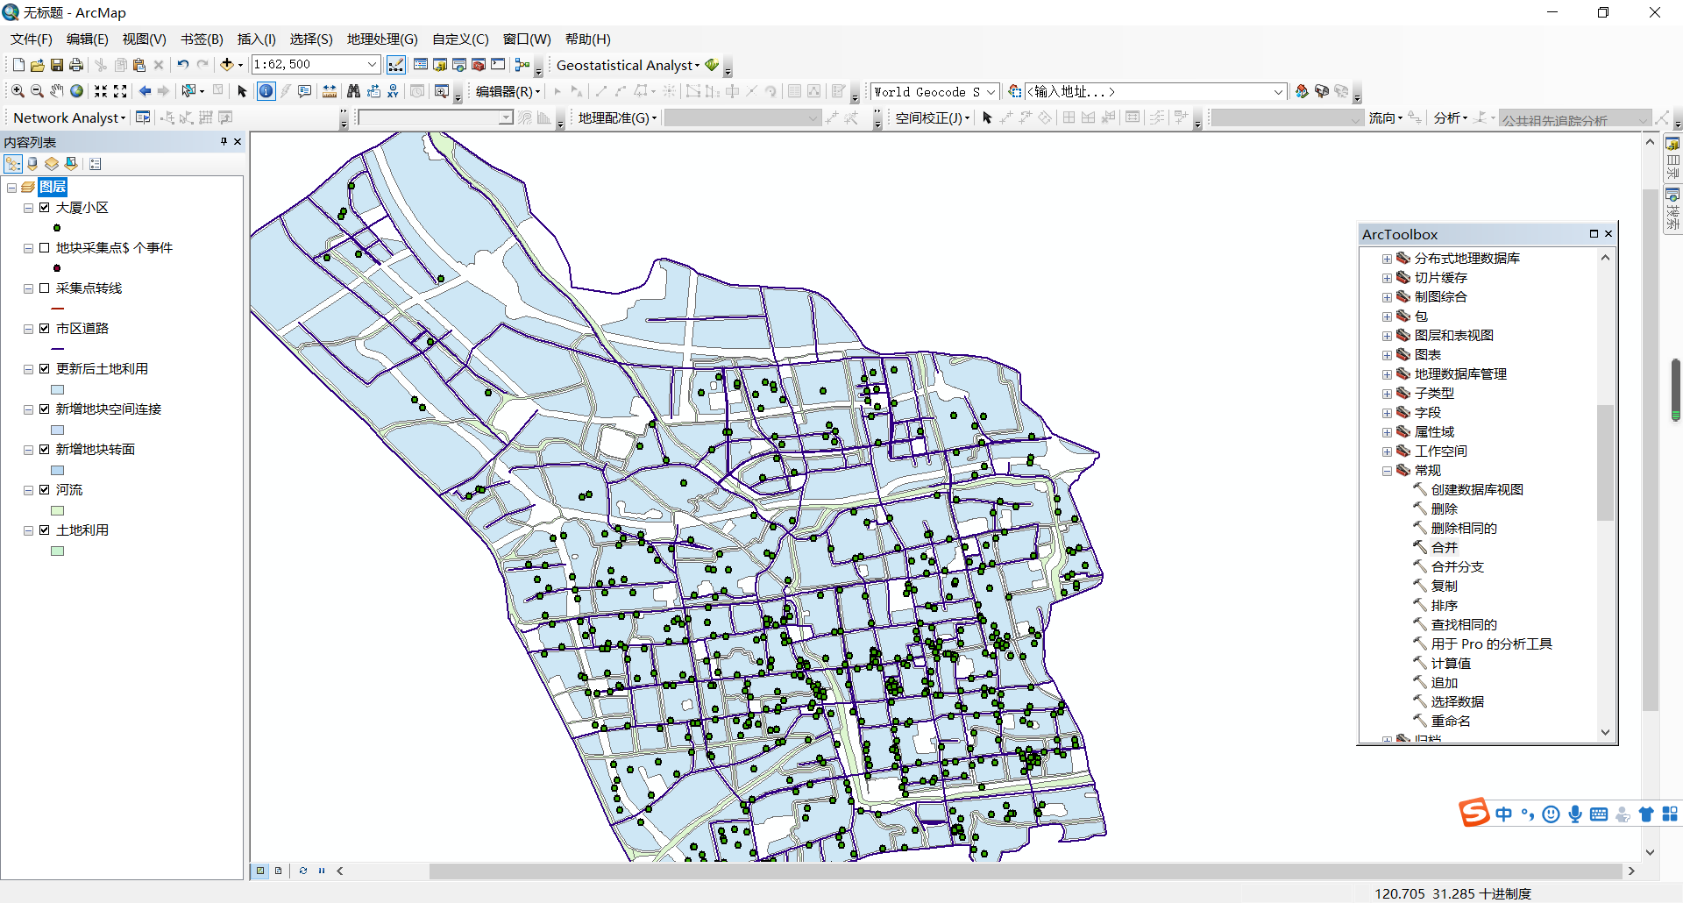
Task: Click the Fixed Zoom In icon
Action: (101, 91)
